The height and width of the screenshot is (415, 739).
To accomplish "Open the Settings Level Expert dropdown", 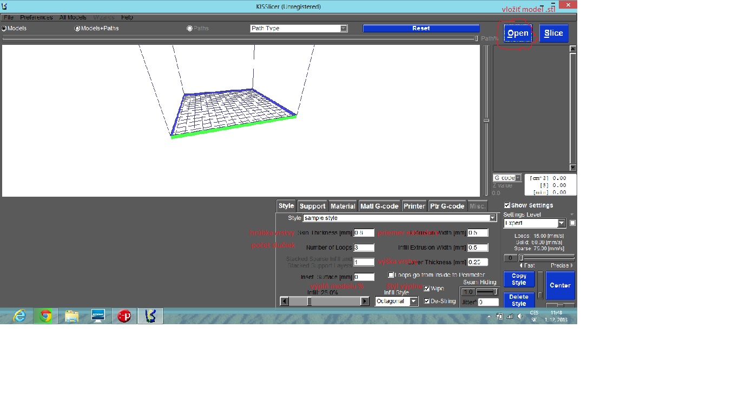I will 561,223.
